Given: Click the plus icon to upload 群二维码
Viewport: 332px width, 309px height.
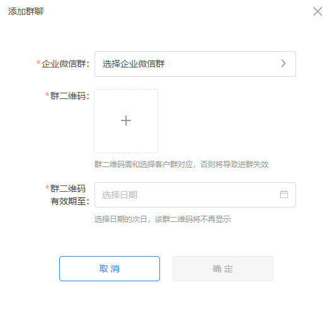Looking at the screenshot, I should (x=126, y=120).
